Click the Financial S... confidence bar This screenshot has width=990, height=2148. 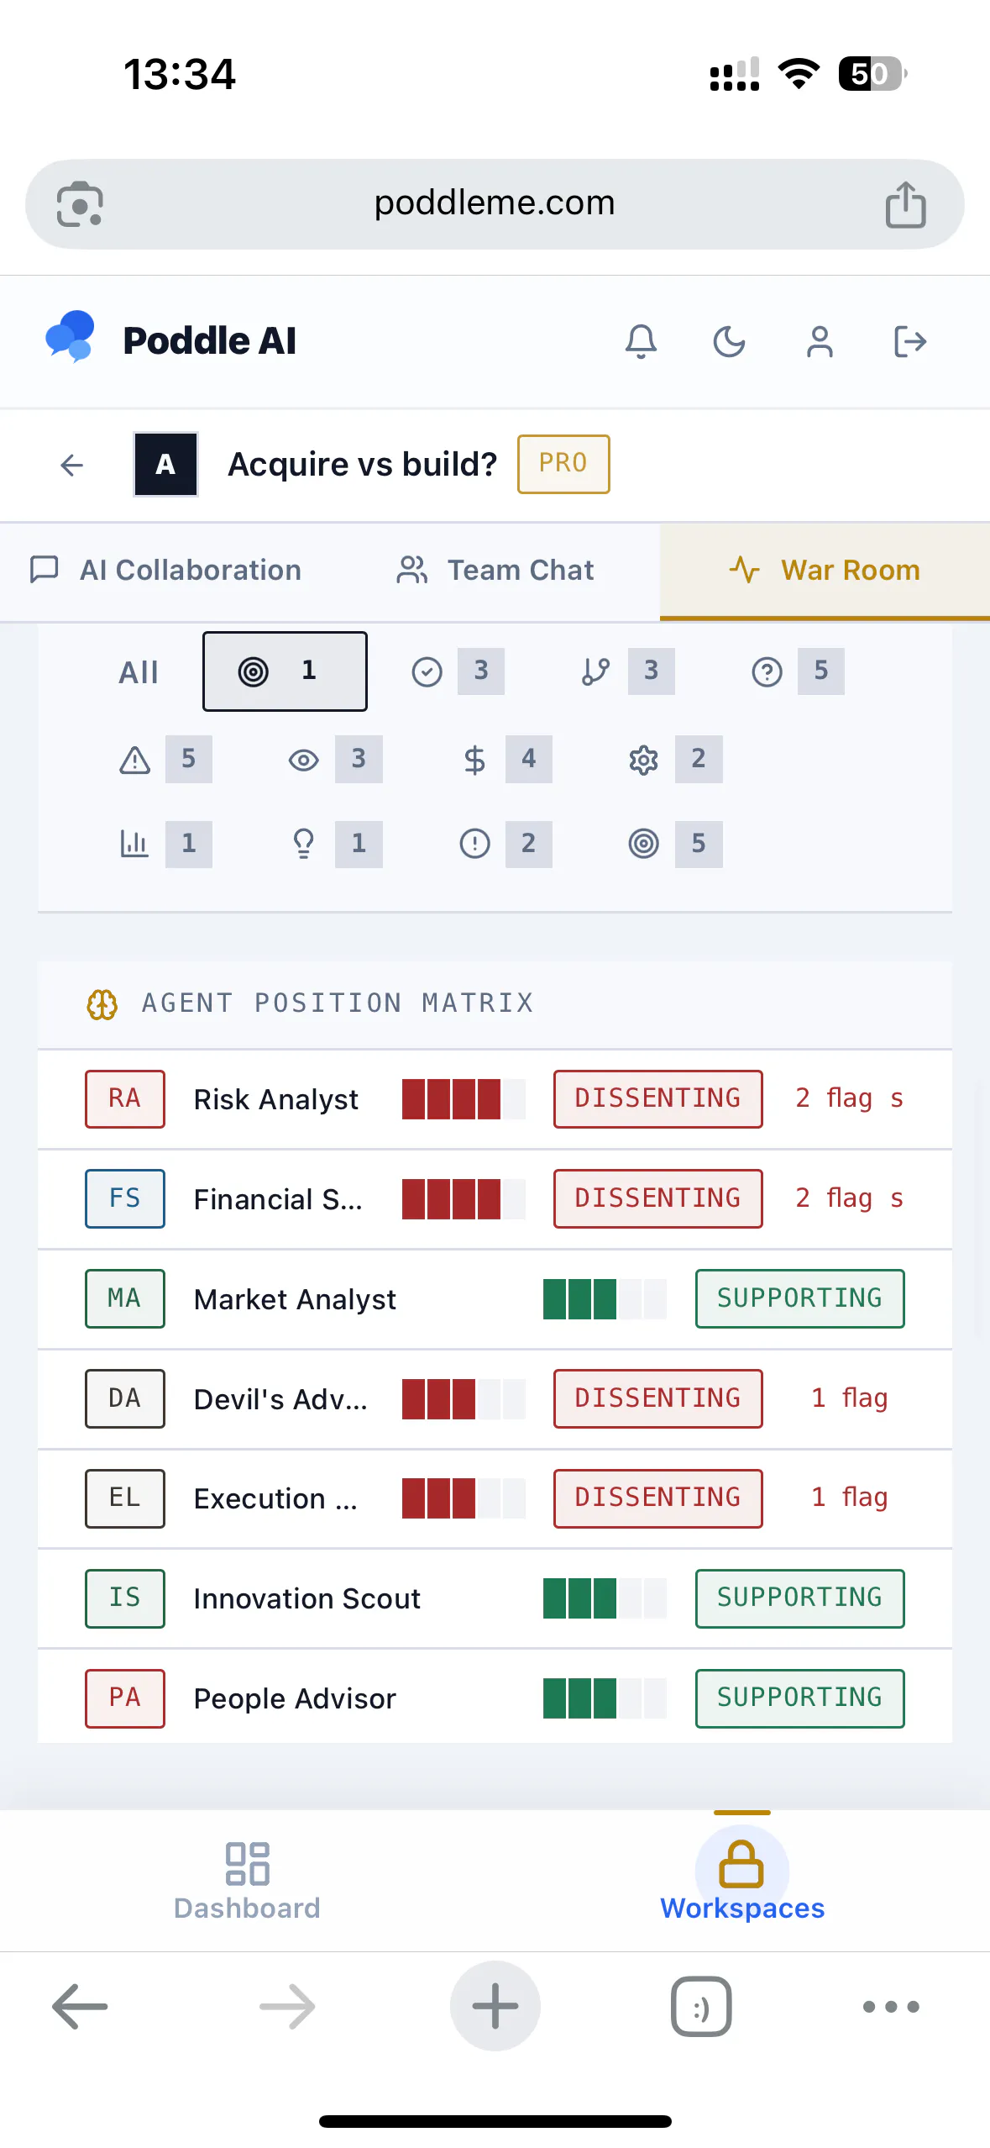[464, 1199]
